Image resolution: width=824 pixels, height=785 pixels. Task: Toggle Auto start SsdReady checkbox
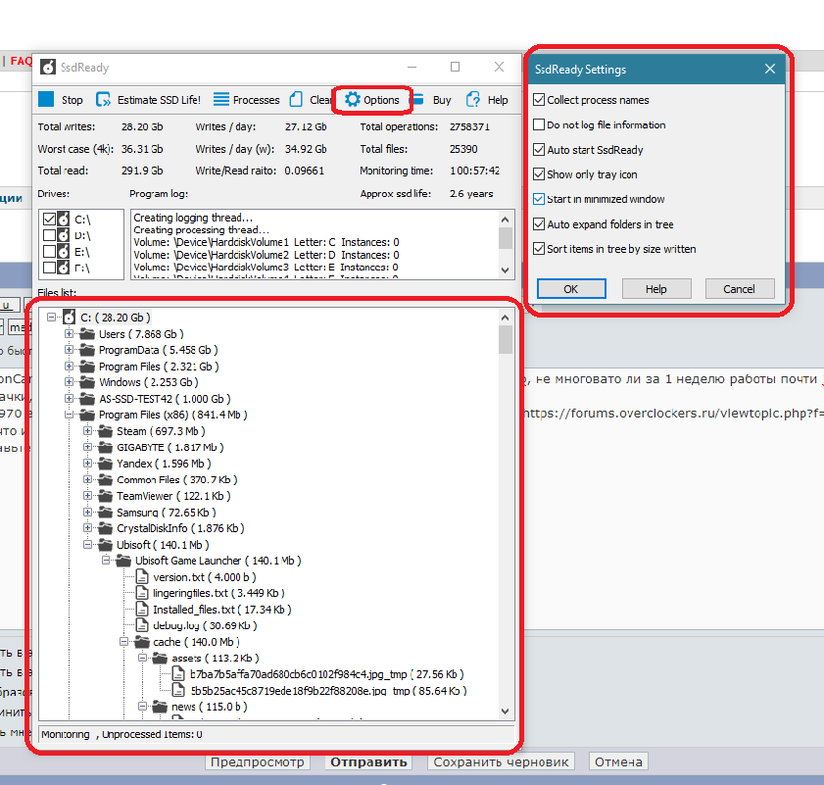click(x=539, y=149)
